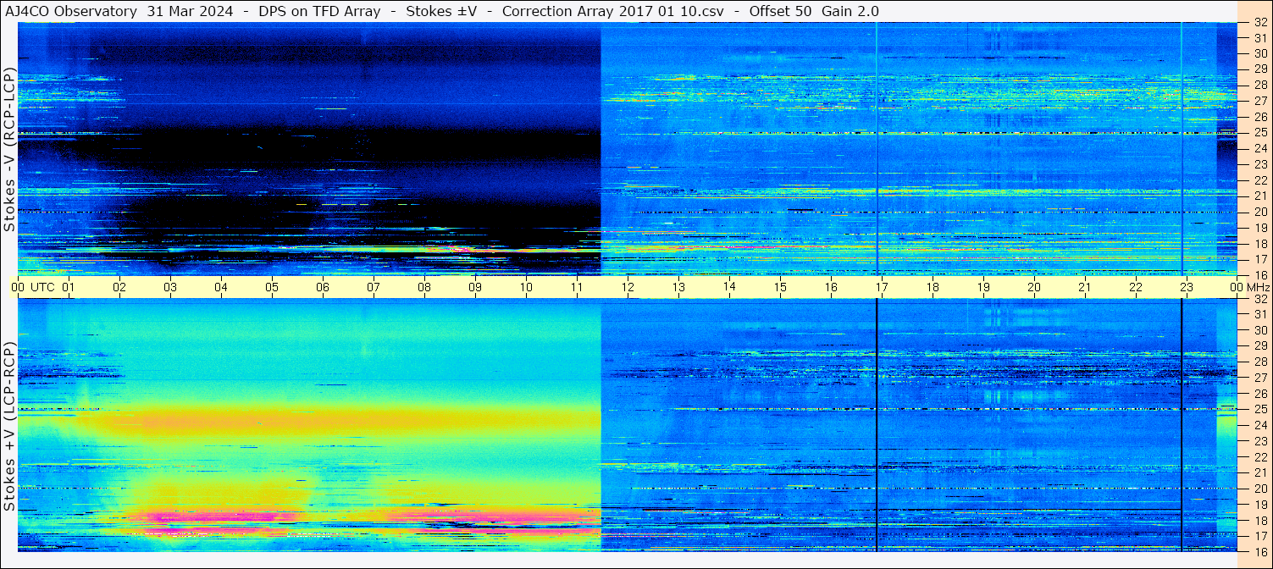Click 28 MHz label on upper Stokes -V scale
The height and width of the screenshot is (569, 1273).
[1259, 85]
